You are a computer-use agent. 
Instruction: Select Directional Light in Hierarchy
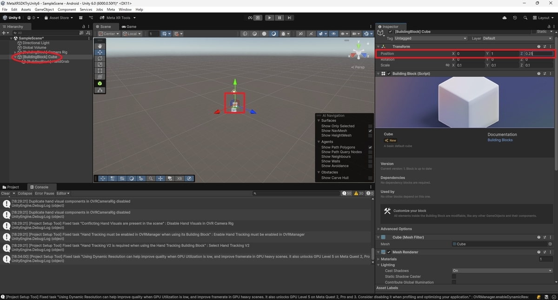coord(36,43)
